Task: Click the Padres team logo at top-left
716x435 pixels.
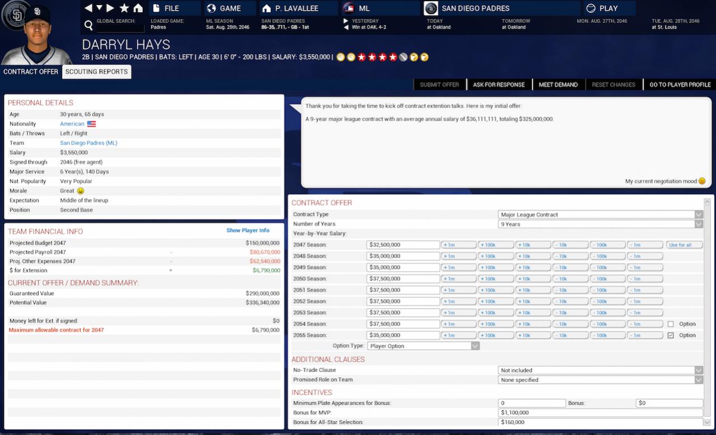Action: 15,15
